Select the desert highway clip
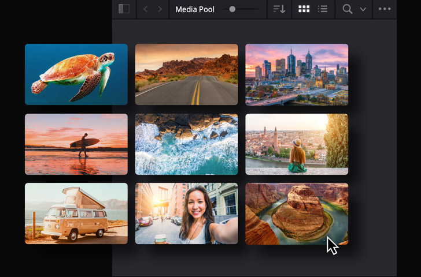Screen dimensions: 421x277 pos(186,74)
